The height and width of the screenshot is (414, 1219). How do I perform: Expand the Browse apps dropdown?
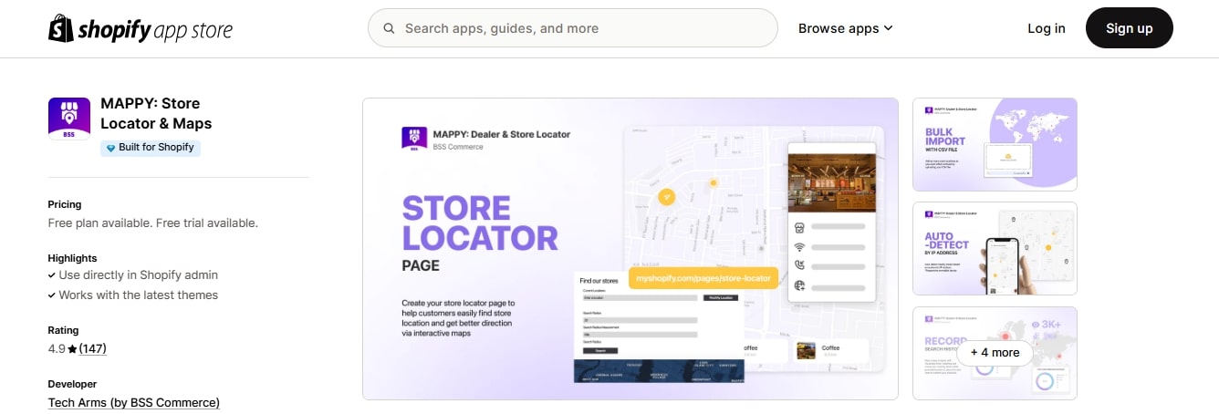coord(845,28)
